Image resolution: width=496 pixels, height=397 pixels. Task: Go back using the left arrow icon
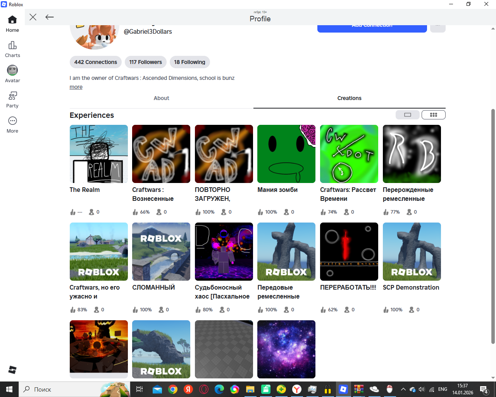[50, 17]
